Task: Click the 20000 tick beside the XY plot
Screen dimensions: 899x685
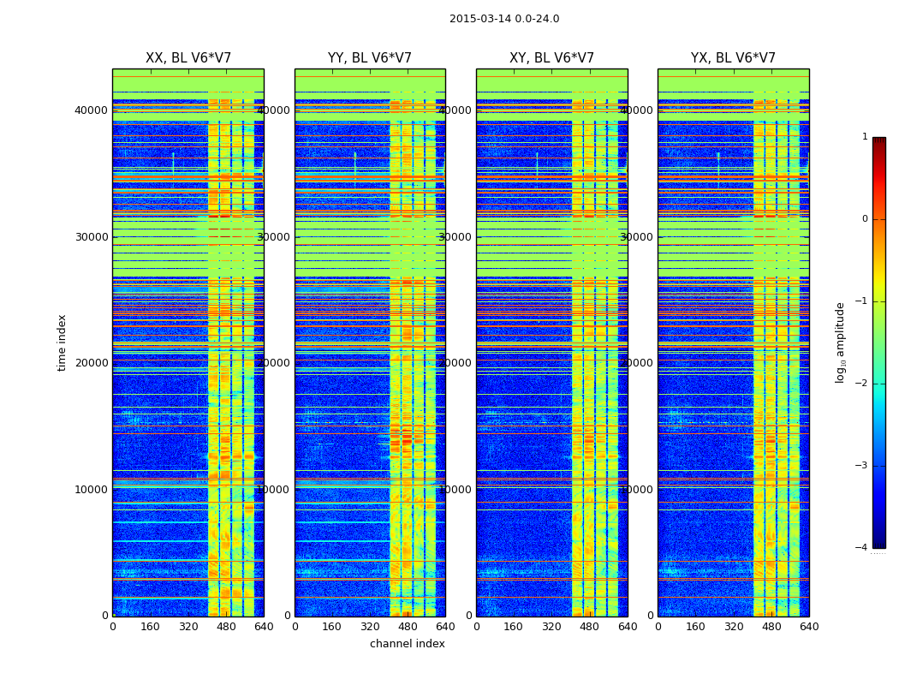Action: tap(455, 363)
